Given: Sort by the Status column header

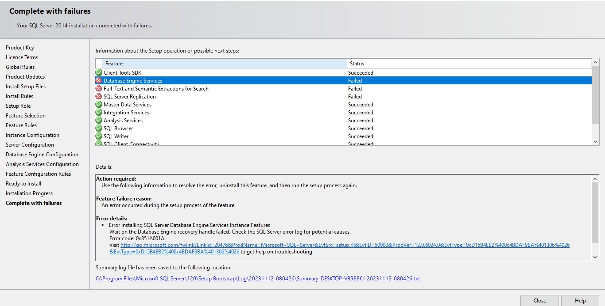Looking at the screenshot, I should pos(469,64).
